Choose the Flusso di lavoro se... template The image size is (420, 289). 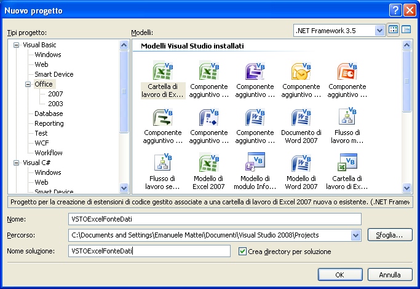tap(162, 172)
